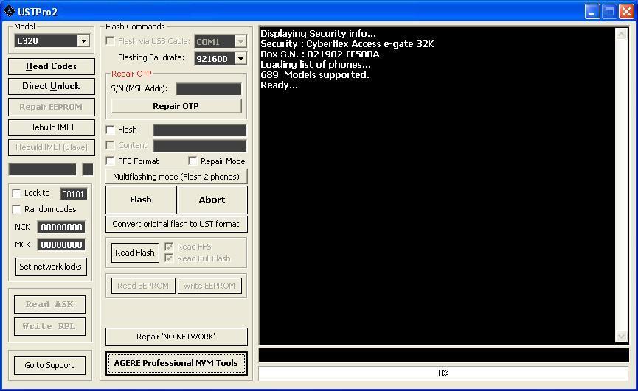Viewport: 638px width, 391px height.
Task: Click the log scrollbar down arrow
Action: [x=621, y=337]
